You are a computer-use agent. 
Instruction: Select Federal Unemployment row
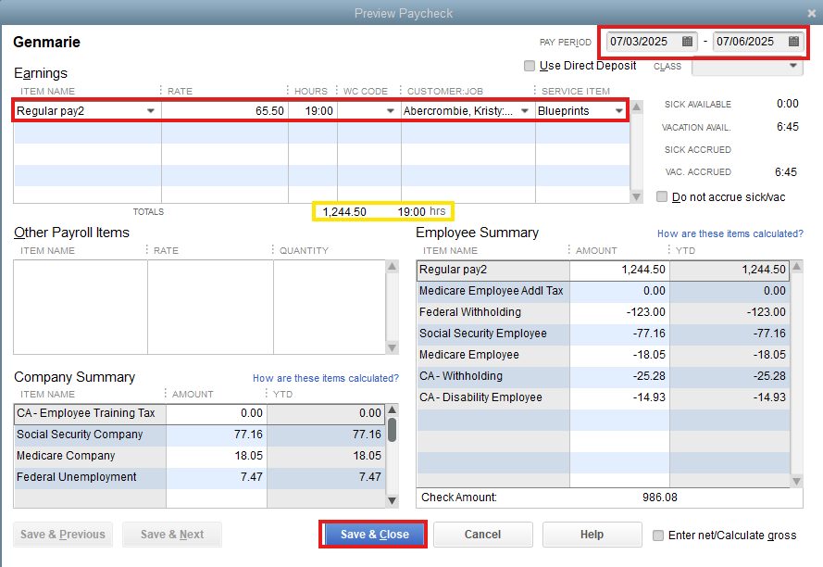point(199,476)
